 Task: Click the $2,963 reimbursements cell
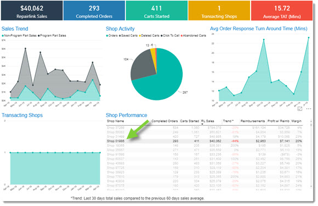260,141
